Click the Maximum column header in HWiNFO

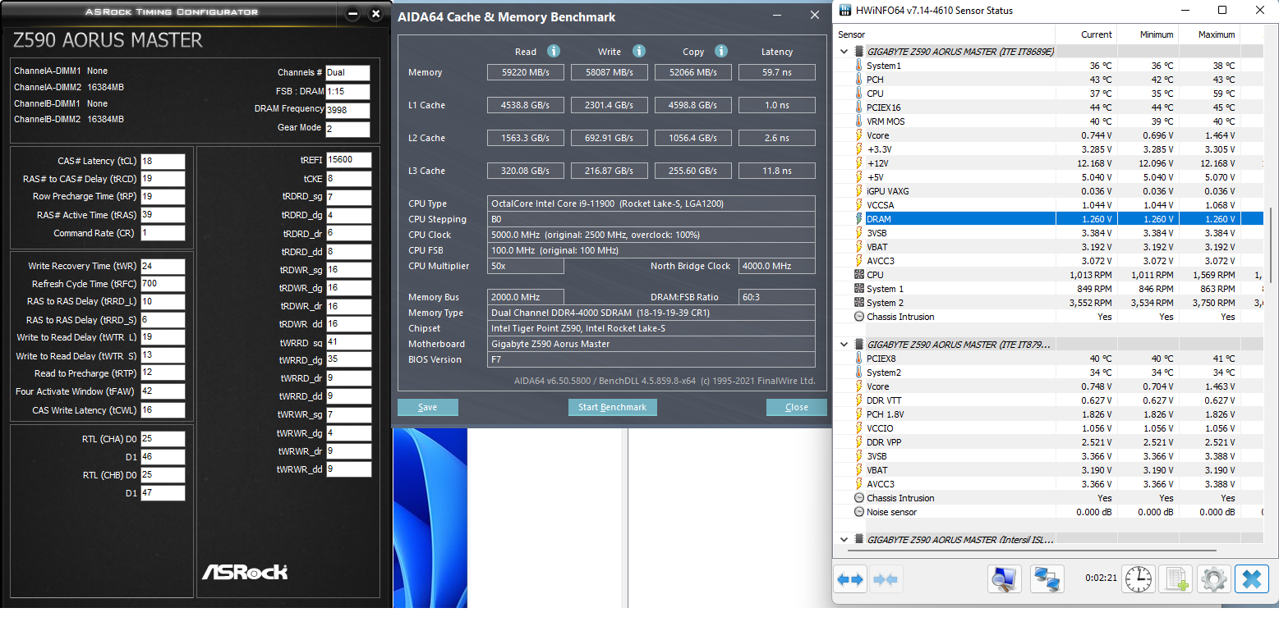tap(1209, 34)
